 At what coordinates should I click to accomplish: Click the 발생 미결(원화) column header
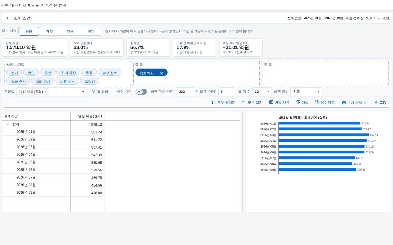(x=88, y=116)
